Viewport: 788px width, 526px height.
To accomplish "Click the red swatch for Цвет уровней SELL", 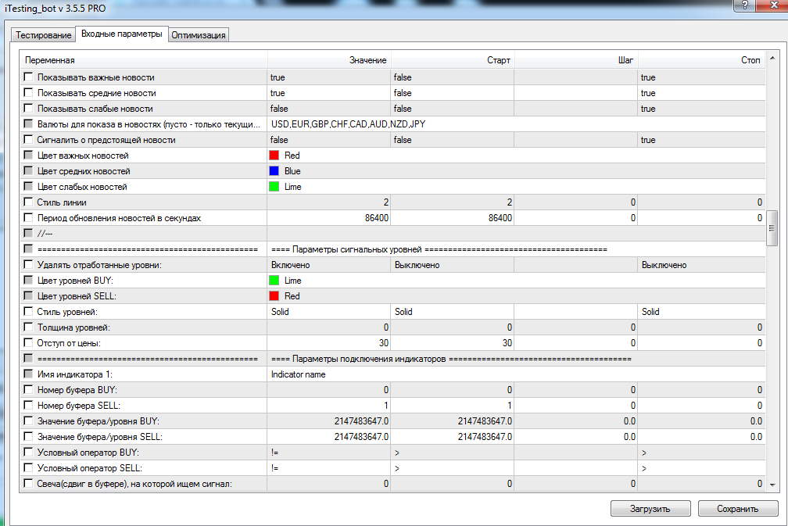I will [274, 296].
